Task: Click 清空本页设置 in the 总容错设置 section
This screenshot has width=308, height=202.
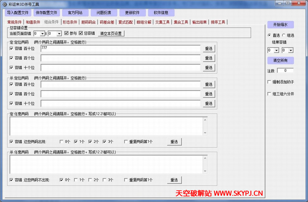Action: point(111,33)
